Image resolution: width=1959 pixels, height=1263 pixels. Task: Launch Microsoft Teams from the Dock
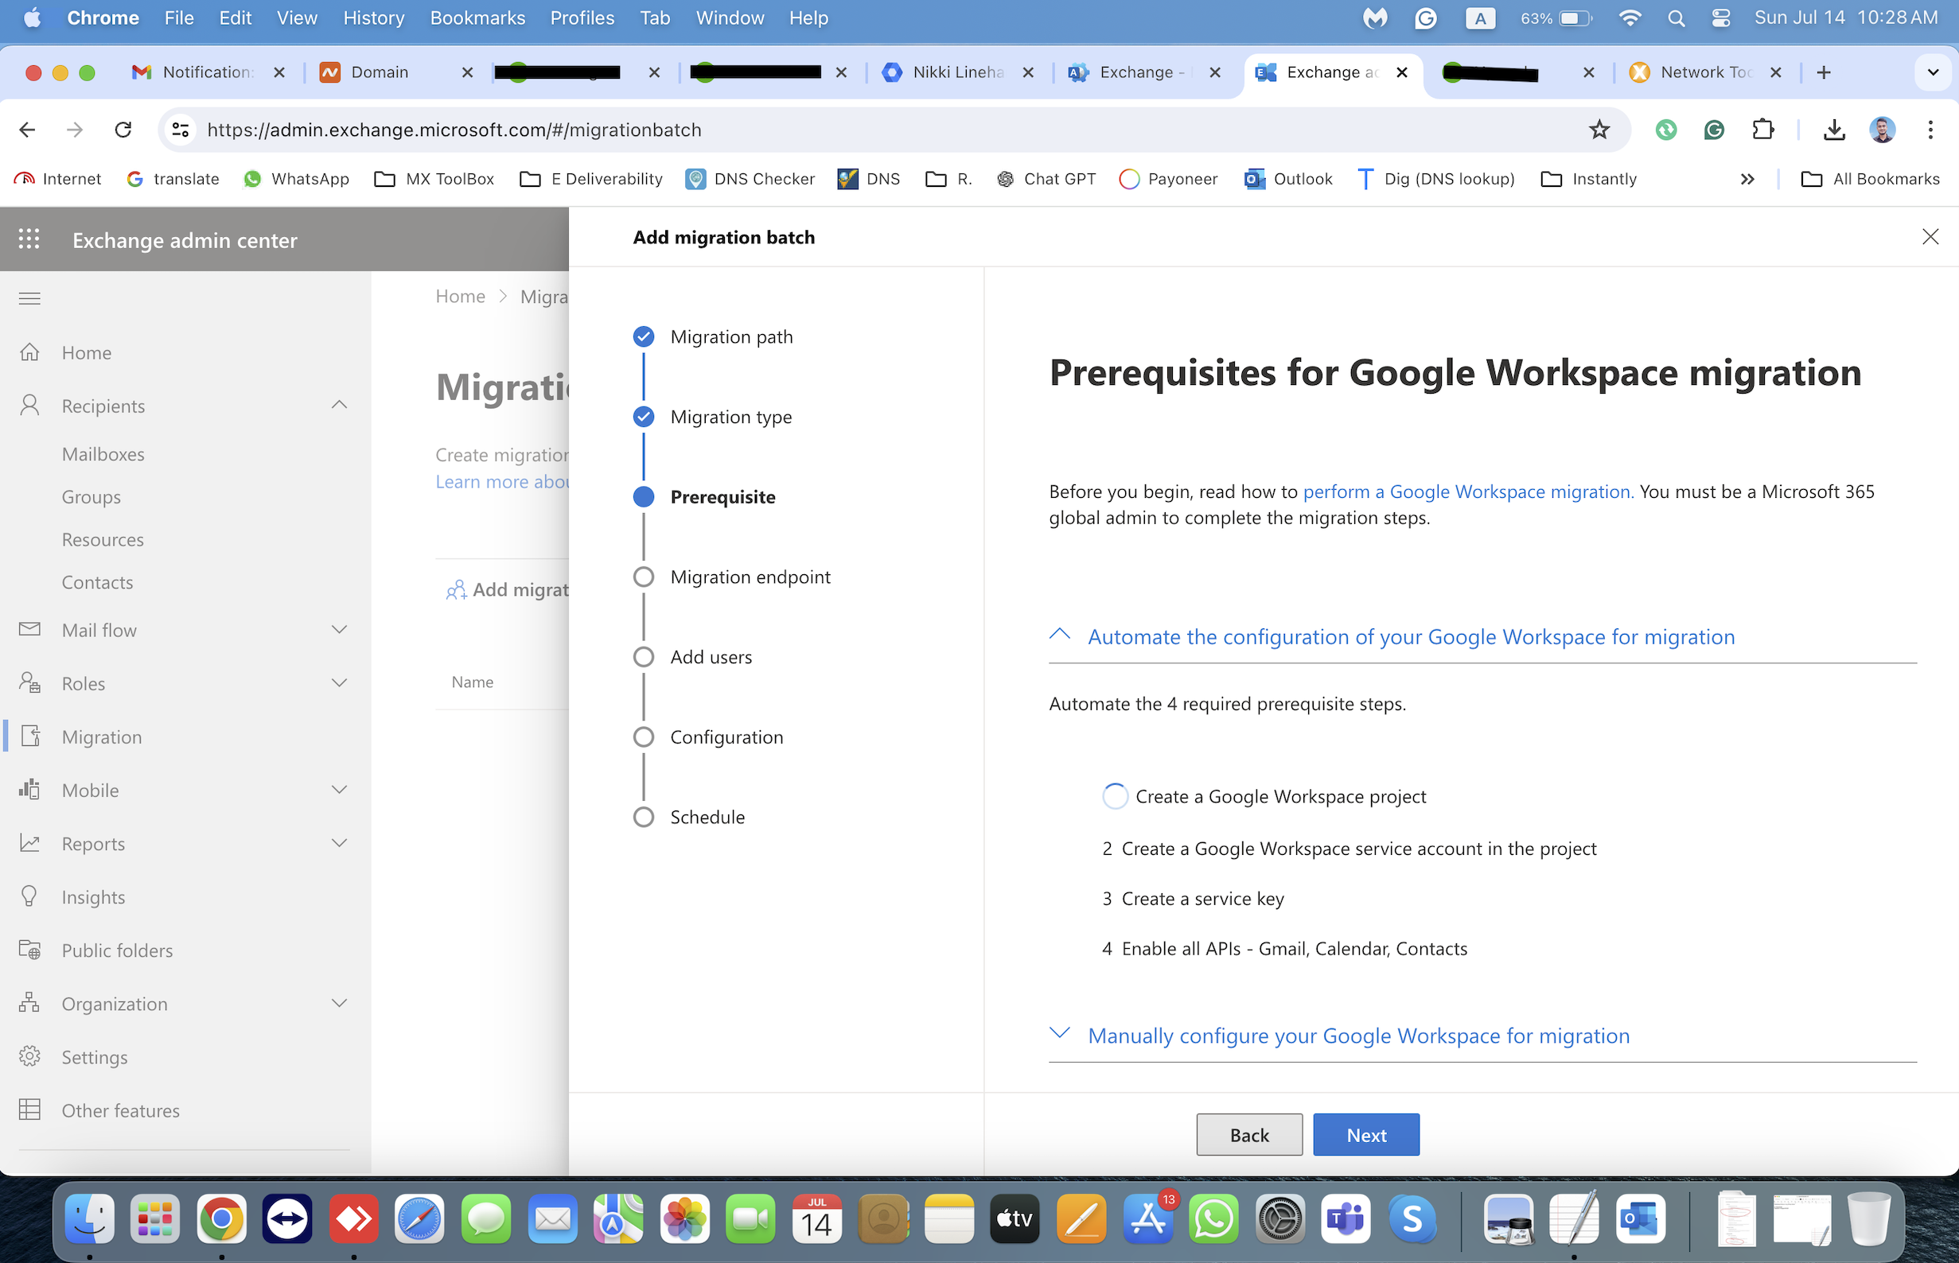tap(1346, 1218)
